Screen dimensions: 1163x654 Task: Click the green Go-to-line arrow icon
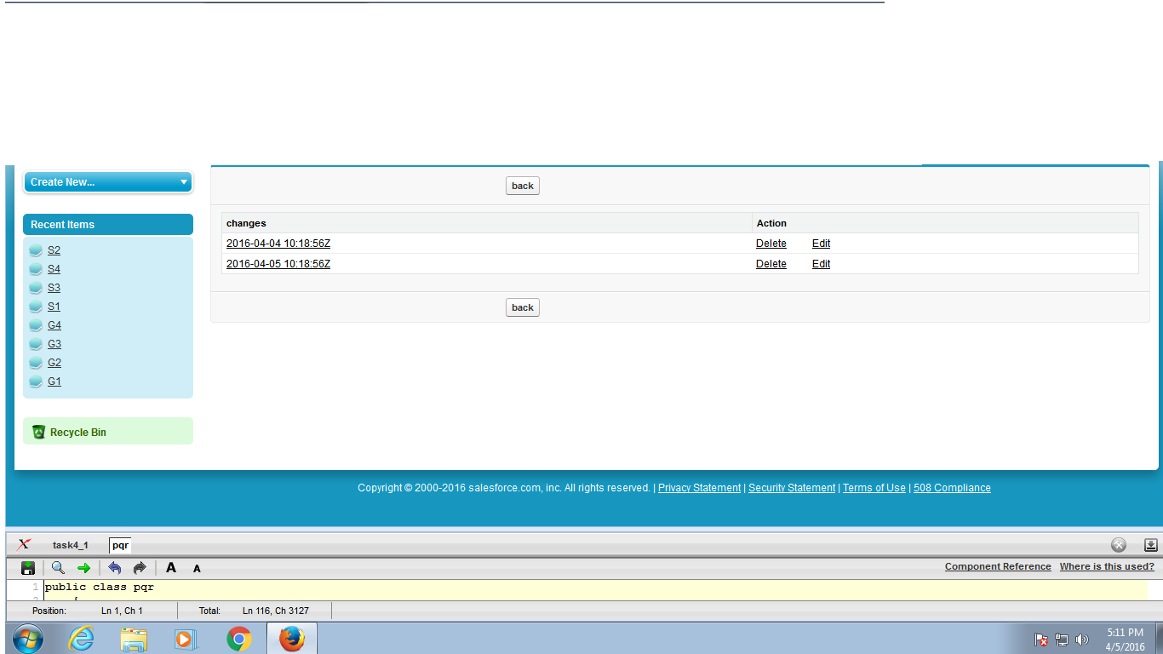click(x=83, y=568)
